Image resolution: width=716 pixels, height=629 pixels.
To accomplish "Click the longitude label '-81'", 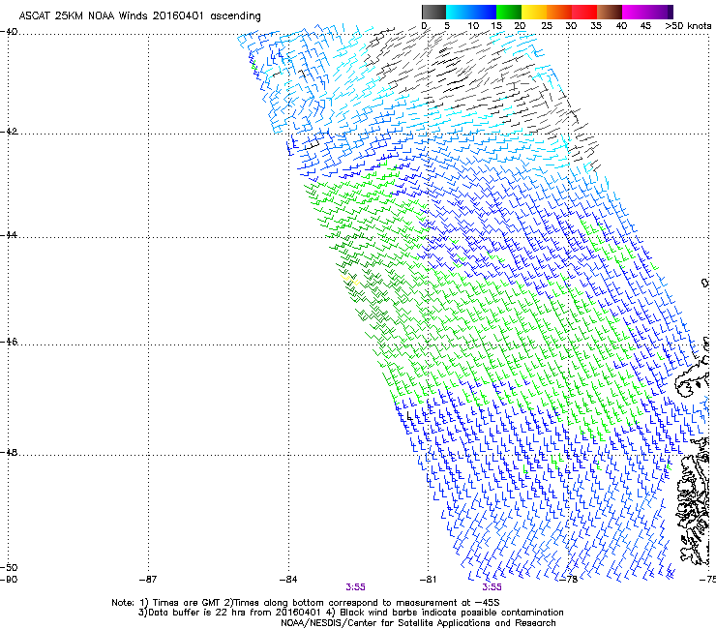I will click(x=429, y=580).
